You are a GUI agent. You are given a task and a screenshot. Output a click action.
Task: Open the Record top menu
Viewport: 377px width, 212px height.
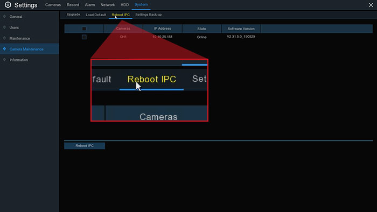73,5
